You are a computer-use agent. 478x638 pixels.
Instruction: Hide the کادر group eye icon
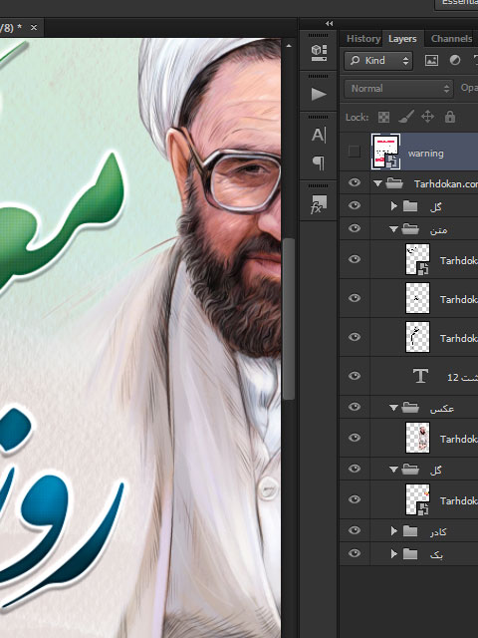pos(355,530)
